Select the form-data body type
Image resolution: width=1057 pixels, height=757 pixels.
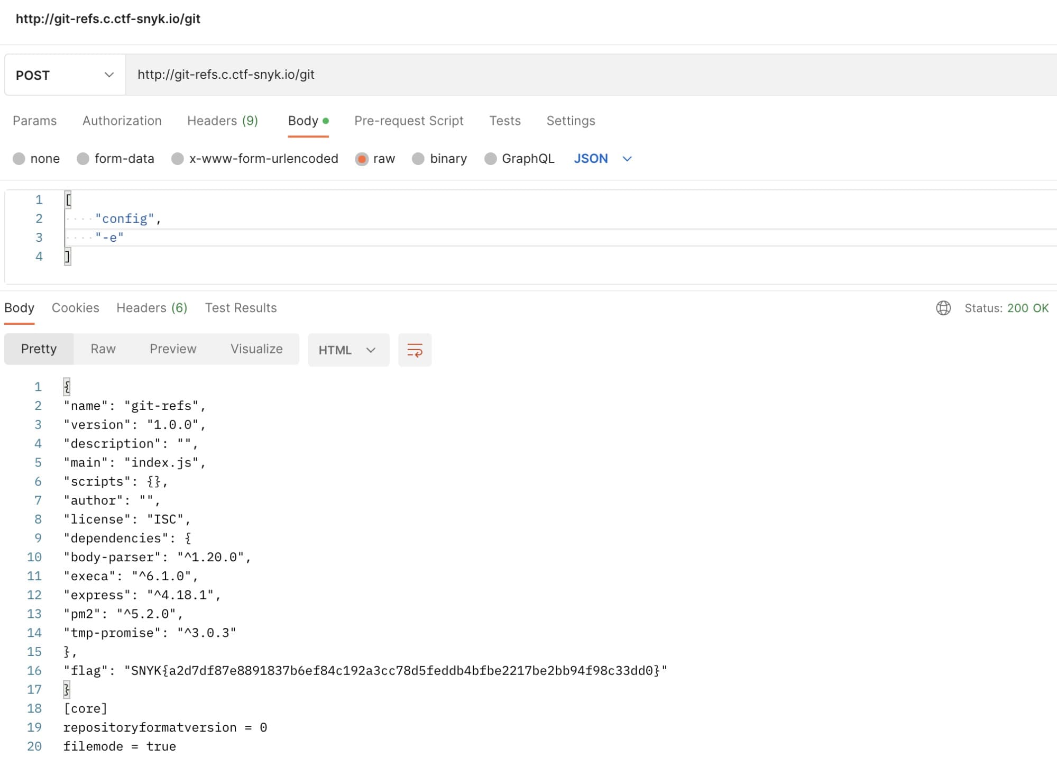coord(115,158)
